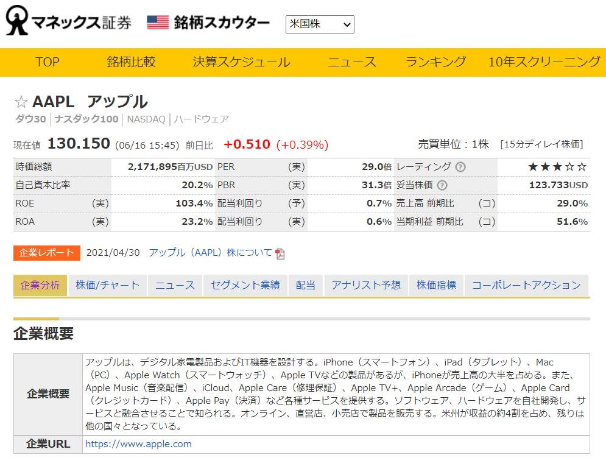Switch to the ニュース tab below the report
The width and height of the screenshot is (606, 466).
(175, 286)
